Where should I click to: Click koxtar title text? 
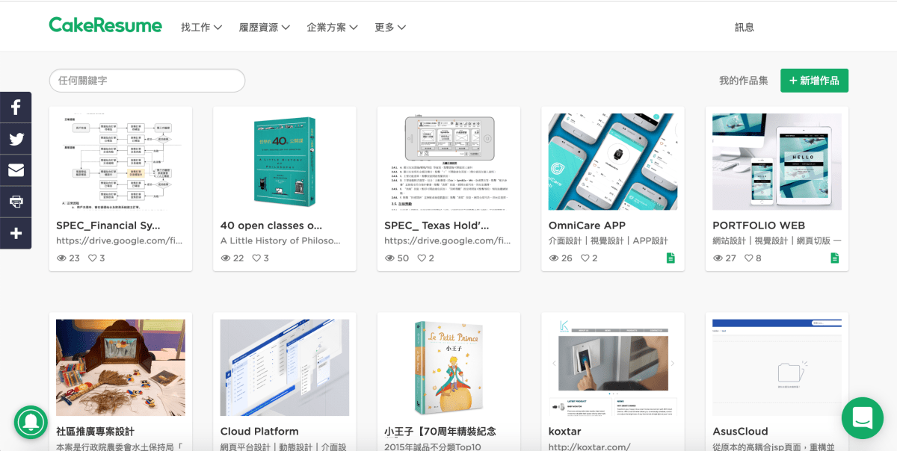564,432
